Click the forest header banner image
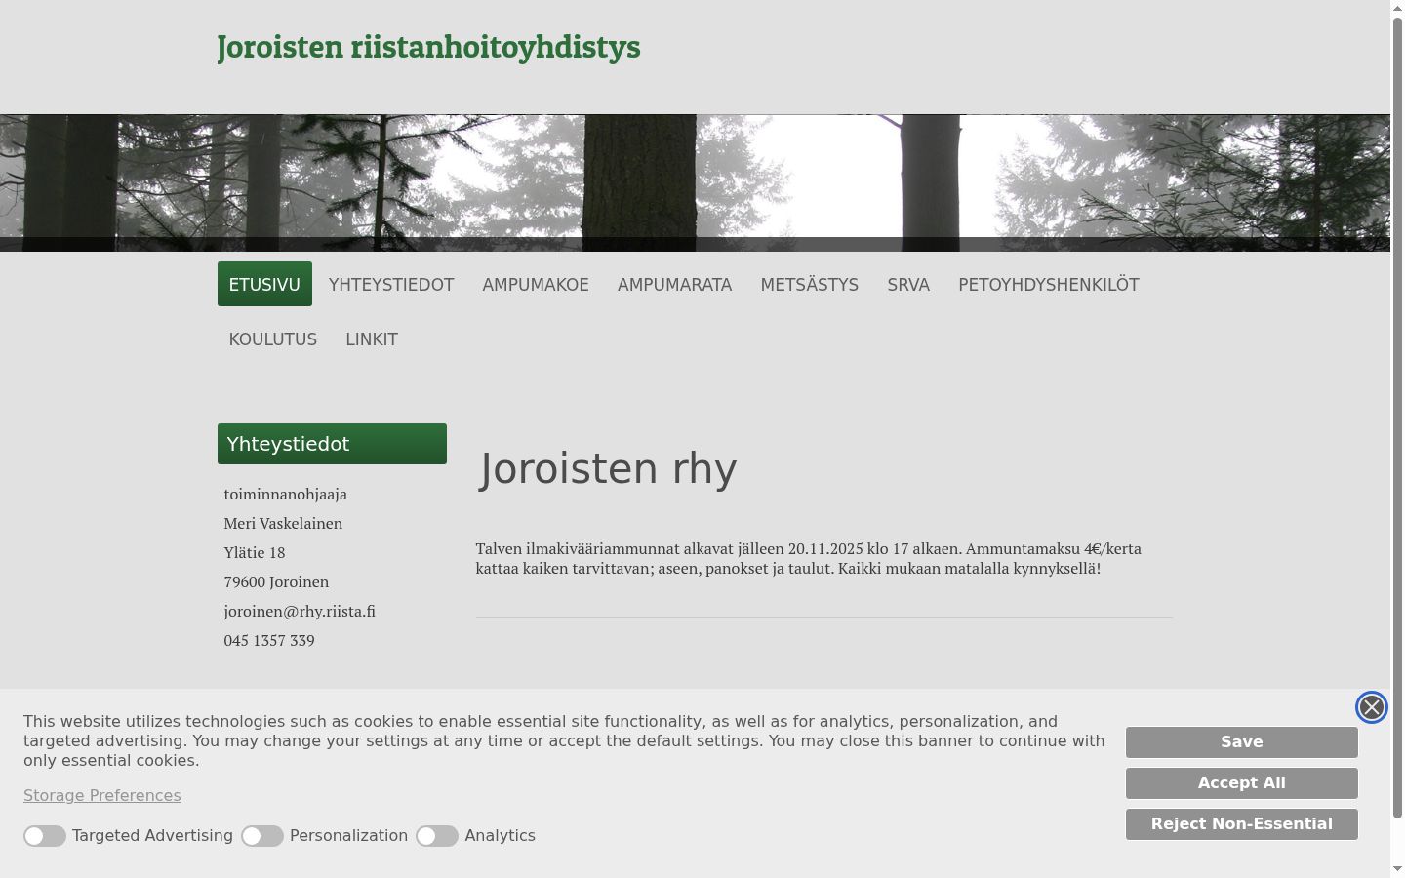Screen dimensions: 1405x878 (x=695, y=183)
